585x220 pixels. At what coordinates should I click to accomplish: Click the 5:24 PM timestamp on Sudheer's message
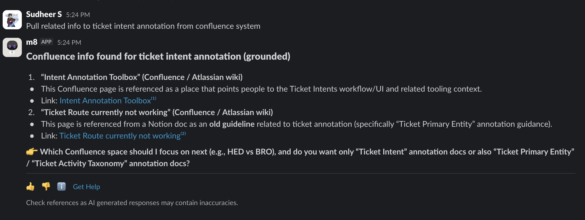point(79,15)
